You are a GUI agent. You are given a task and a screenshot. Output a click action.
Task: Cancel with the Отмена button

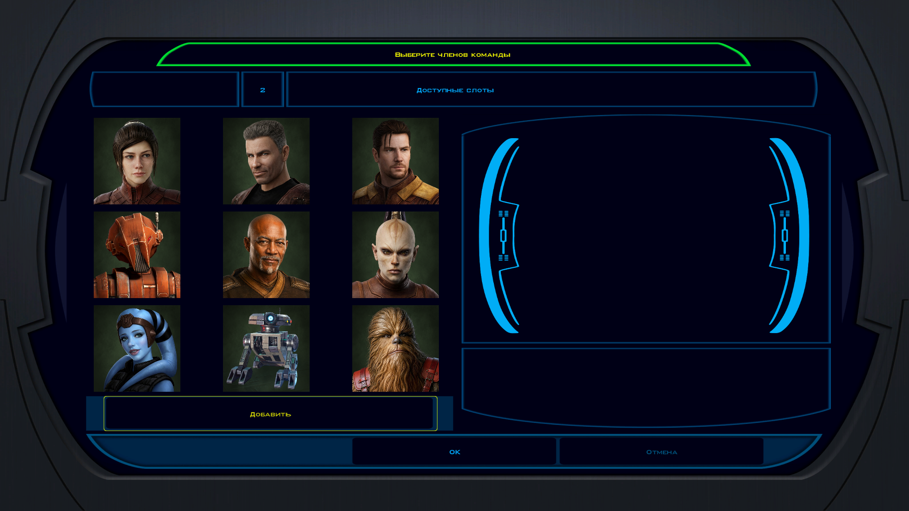[x=661, y=451]
